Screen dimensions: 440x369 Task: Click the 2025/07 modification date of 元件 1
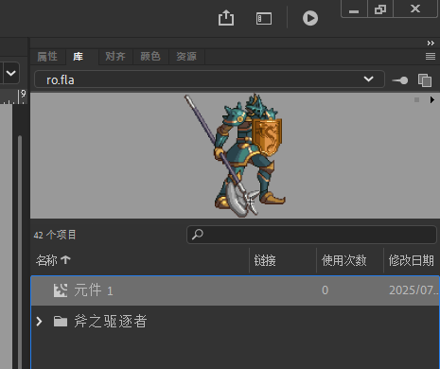414,290
